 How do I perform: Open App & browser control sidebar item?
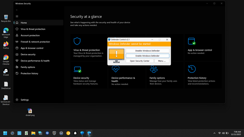38,48
